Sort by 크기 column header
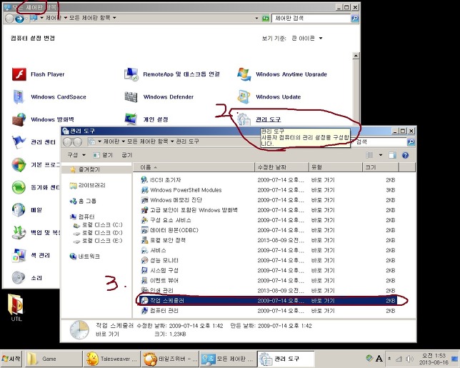Image resolution: width=460 pixels, height=368 pixels. click(381, 167)
